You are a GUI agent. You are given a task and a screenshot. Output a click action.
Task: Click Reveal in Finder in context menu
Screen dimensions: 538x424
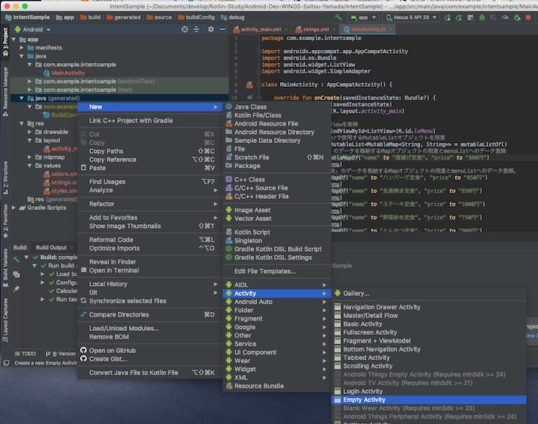150,262
